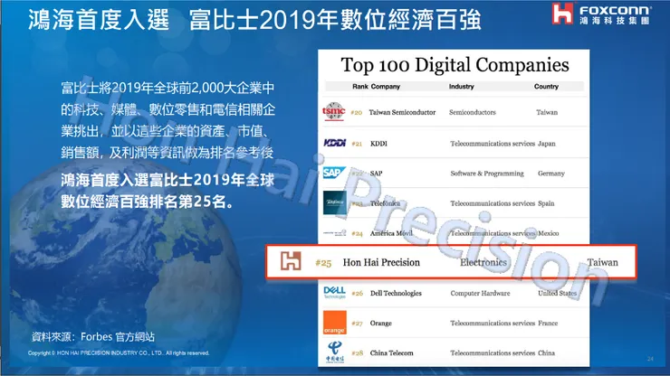The width and height of the screenshot is (670, 376).
Task: Click 'Taiwan Semiconductor' company name
Action: [402, 112]
